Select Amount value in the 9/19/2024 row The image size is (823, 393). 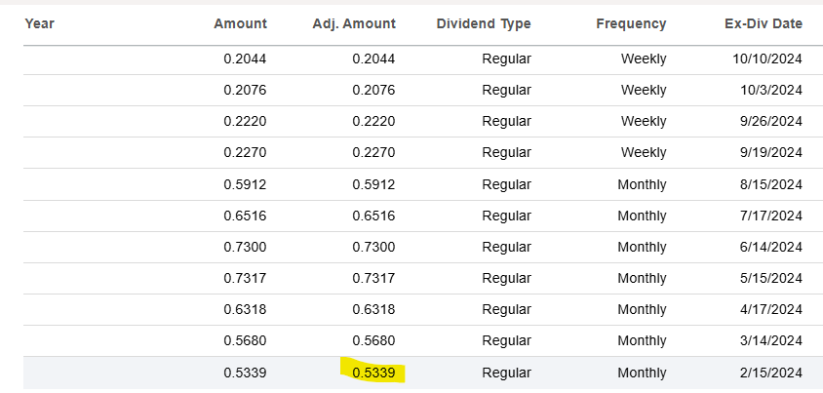[245, 153]
